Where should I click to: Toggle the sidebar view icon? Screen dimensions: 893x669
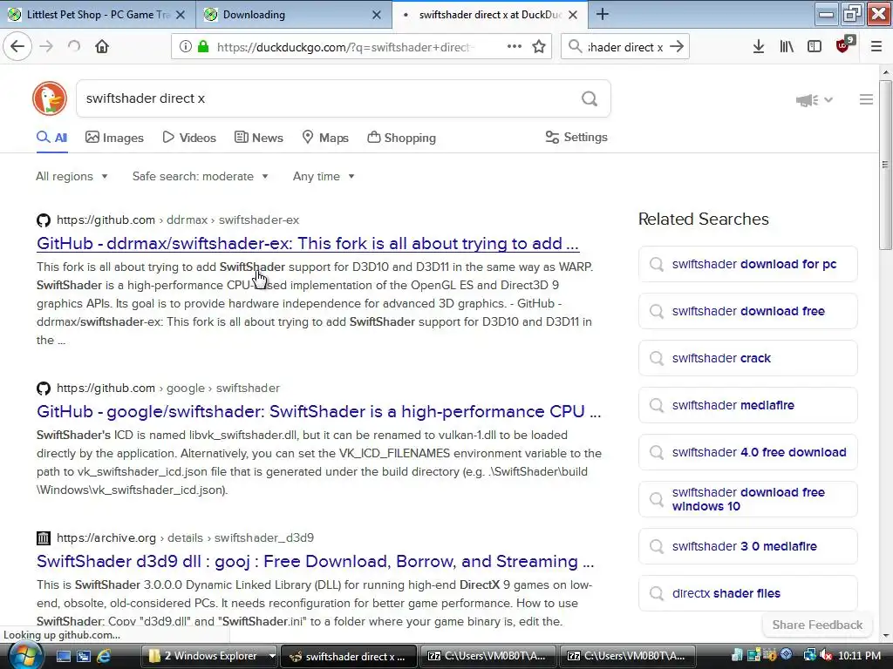click(x=815, y=47)
